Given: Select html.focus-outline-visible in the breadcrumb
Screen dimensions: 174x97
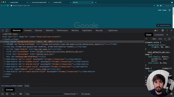Looking at the screenshot, I should pos(12,86).
